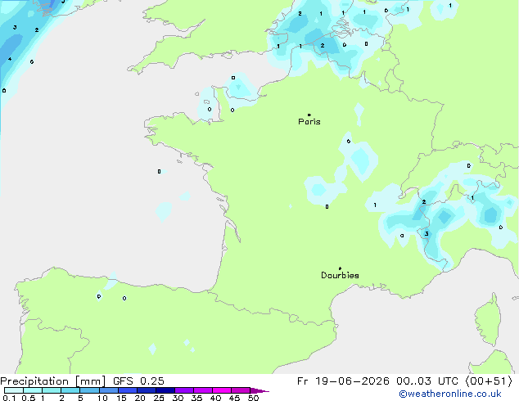The image size is (519, 401).
Task: Select the forecast date 'Fr 19-06-2026'
Action: point(343,381)
